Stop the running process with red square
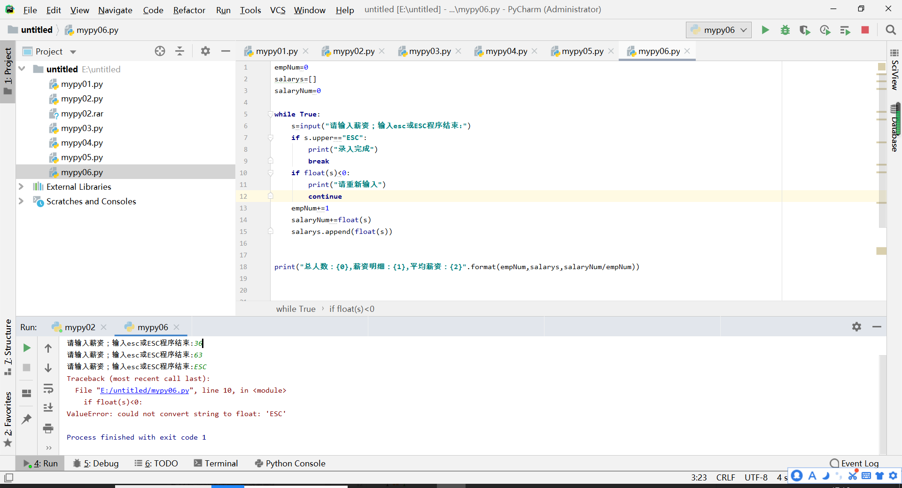The height and width of the screenshot is (488, 902). click(865, 30)
